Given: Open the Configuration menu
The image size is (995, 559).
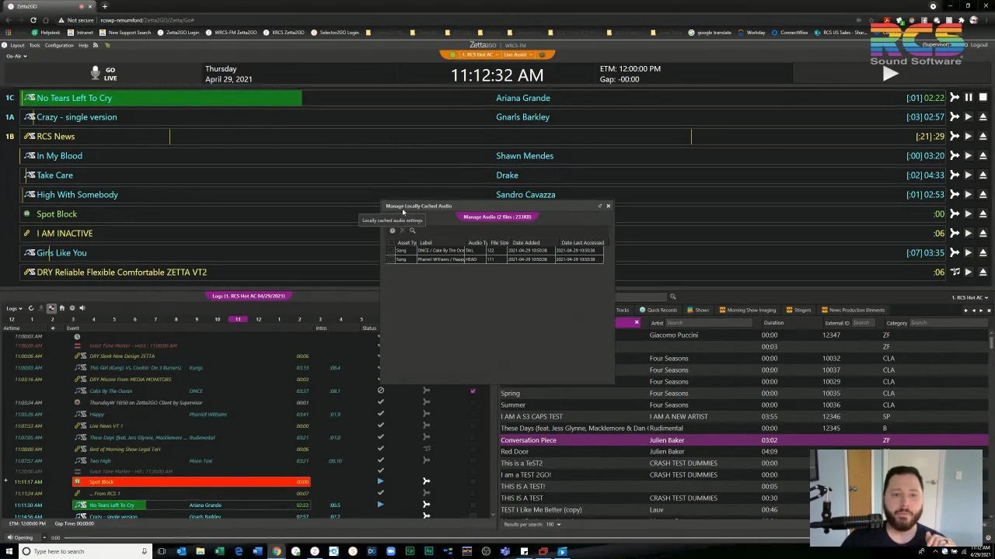Looking at the screenshot, I should pyautogui.click(x=59, y=45).
